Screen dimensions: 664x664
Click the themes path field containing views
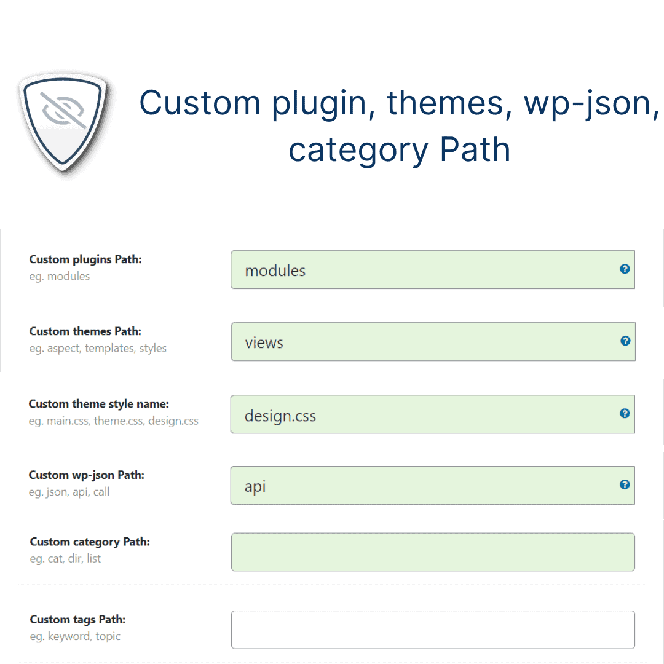point(424,342)
